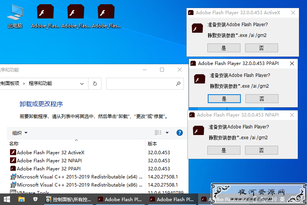Sort by the 名称 column header

click(x=14, y=144)
